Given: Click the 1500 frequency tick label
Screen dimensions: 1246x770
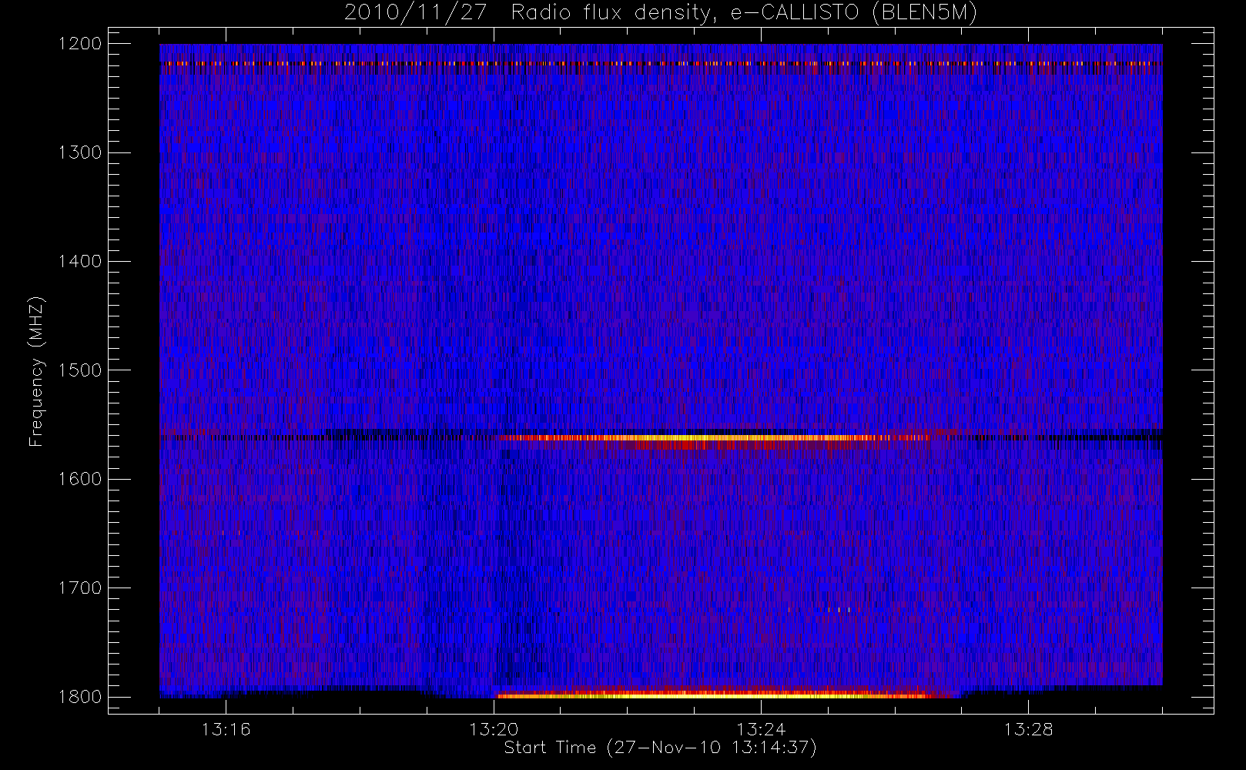Looking at the screenshot, I should point(80,370).
